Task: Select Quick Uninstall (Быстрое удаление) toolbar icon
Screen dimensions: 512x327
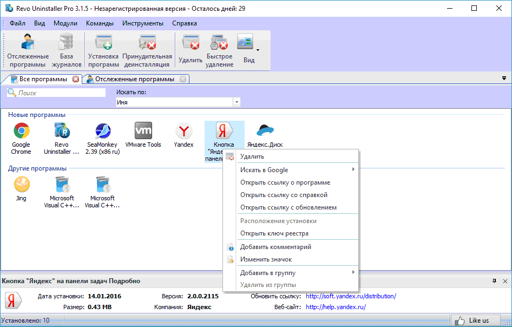Action: (219, 50)
